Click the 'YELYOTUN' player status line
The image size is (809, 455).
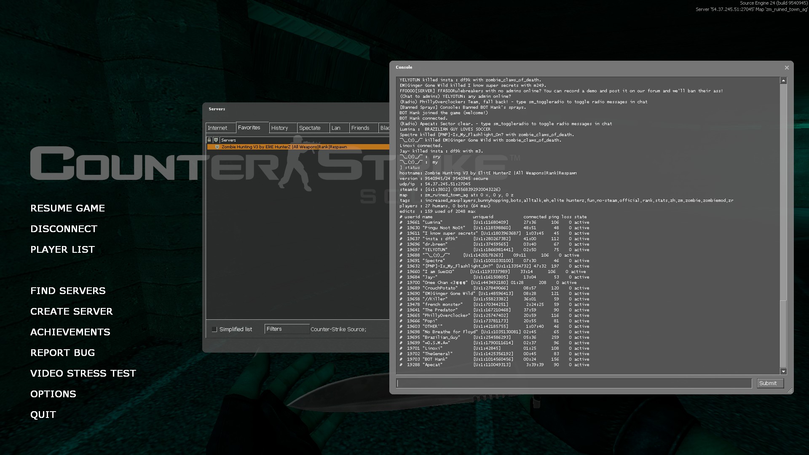[x=494, y=250]
